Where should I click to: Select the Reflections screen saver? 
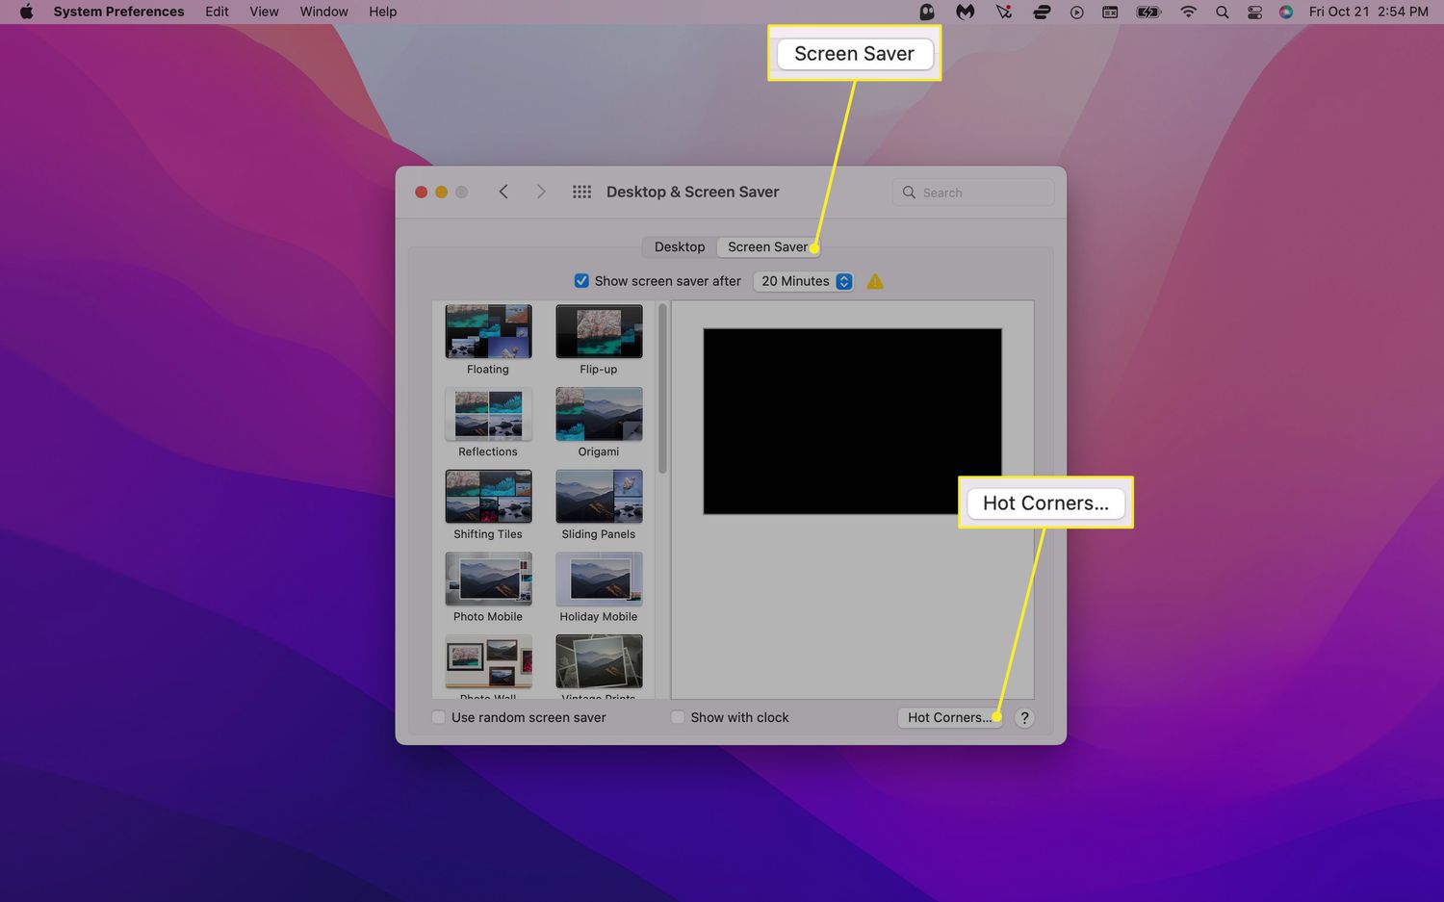coord(488,423)
